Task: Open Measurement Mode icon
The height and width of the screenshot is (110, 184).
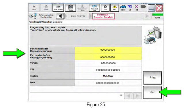Action: pos(82,8)
